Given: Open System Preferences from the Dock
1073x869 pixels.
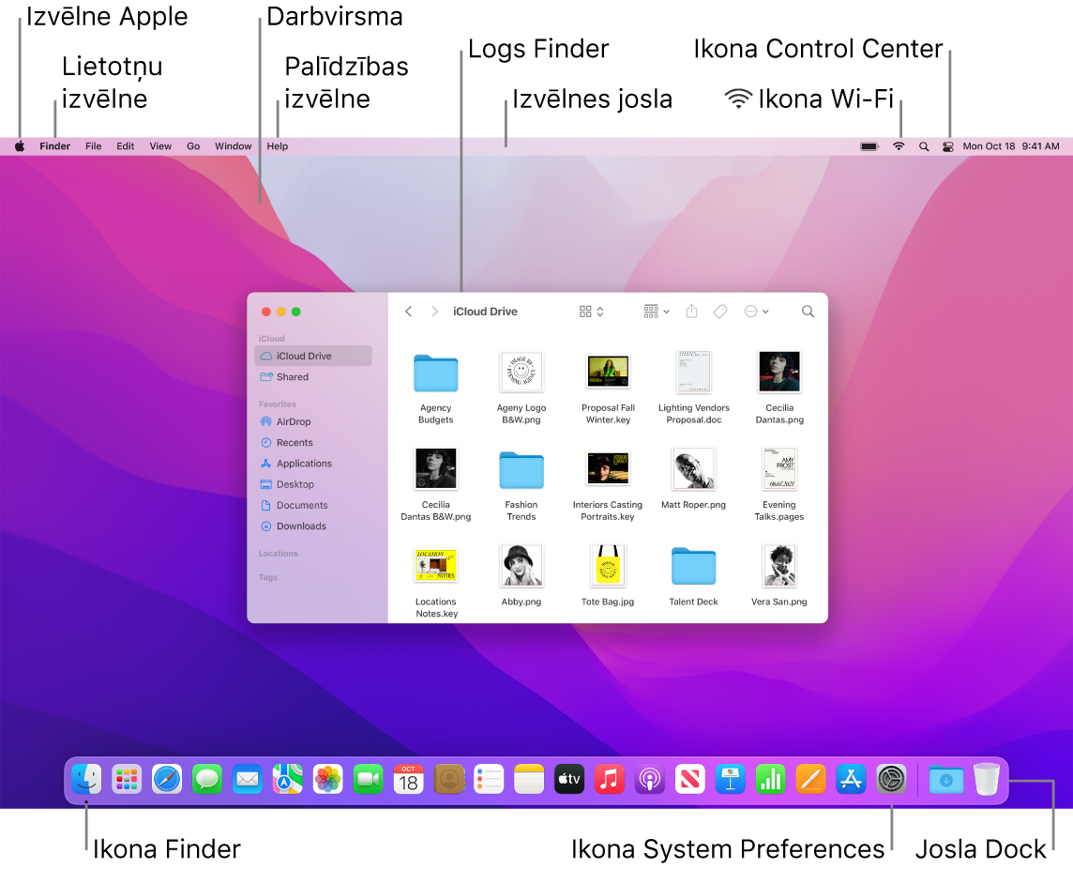Looking at the screenshot, I should coord(892,779).
